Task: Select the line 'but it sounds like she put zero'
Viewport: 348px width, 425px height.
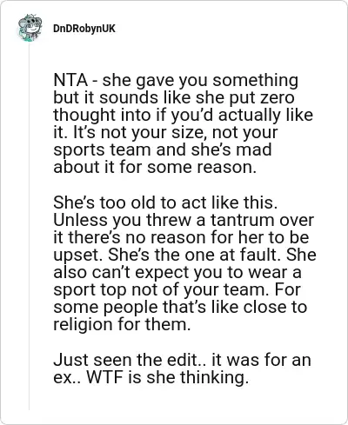Action: click(174, 97)
